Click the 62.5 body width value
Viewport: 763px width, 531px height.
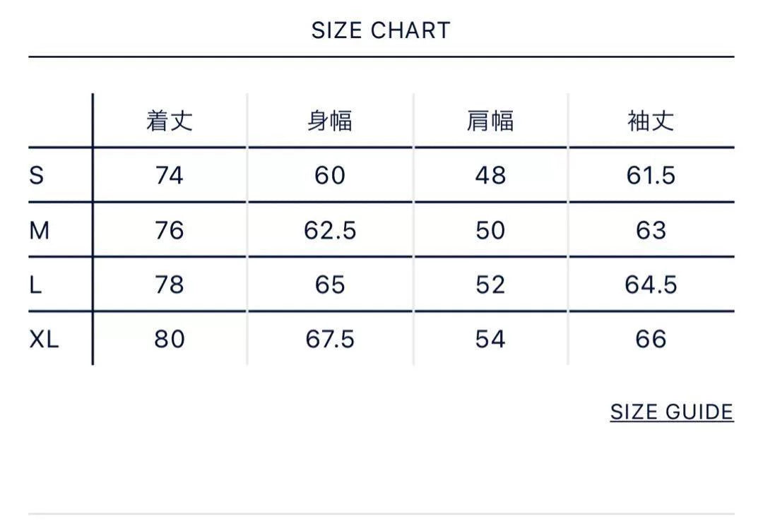(330, 230)
